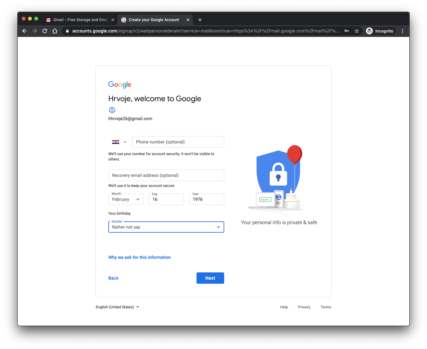Open the Month dropdown showing February
Image resolution: width=427 pixels, height=349 pixels.
point(126,199)
